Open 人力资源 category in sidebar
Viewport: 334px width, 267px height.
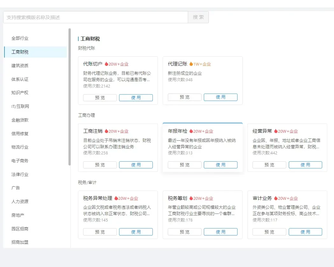click(20, 201)
